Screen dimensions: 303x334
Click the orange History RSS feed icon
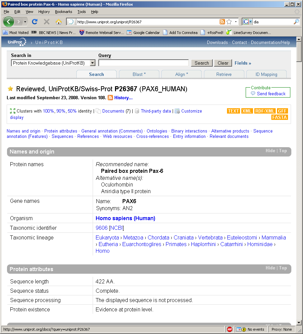[110, 98]
